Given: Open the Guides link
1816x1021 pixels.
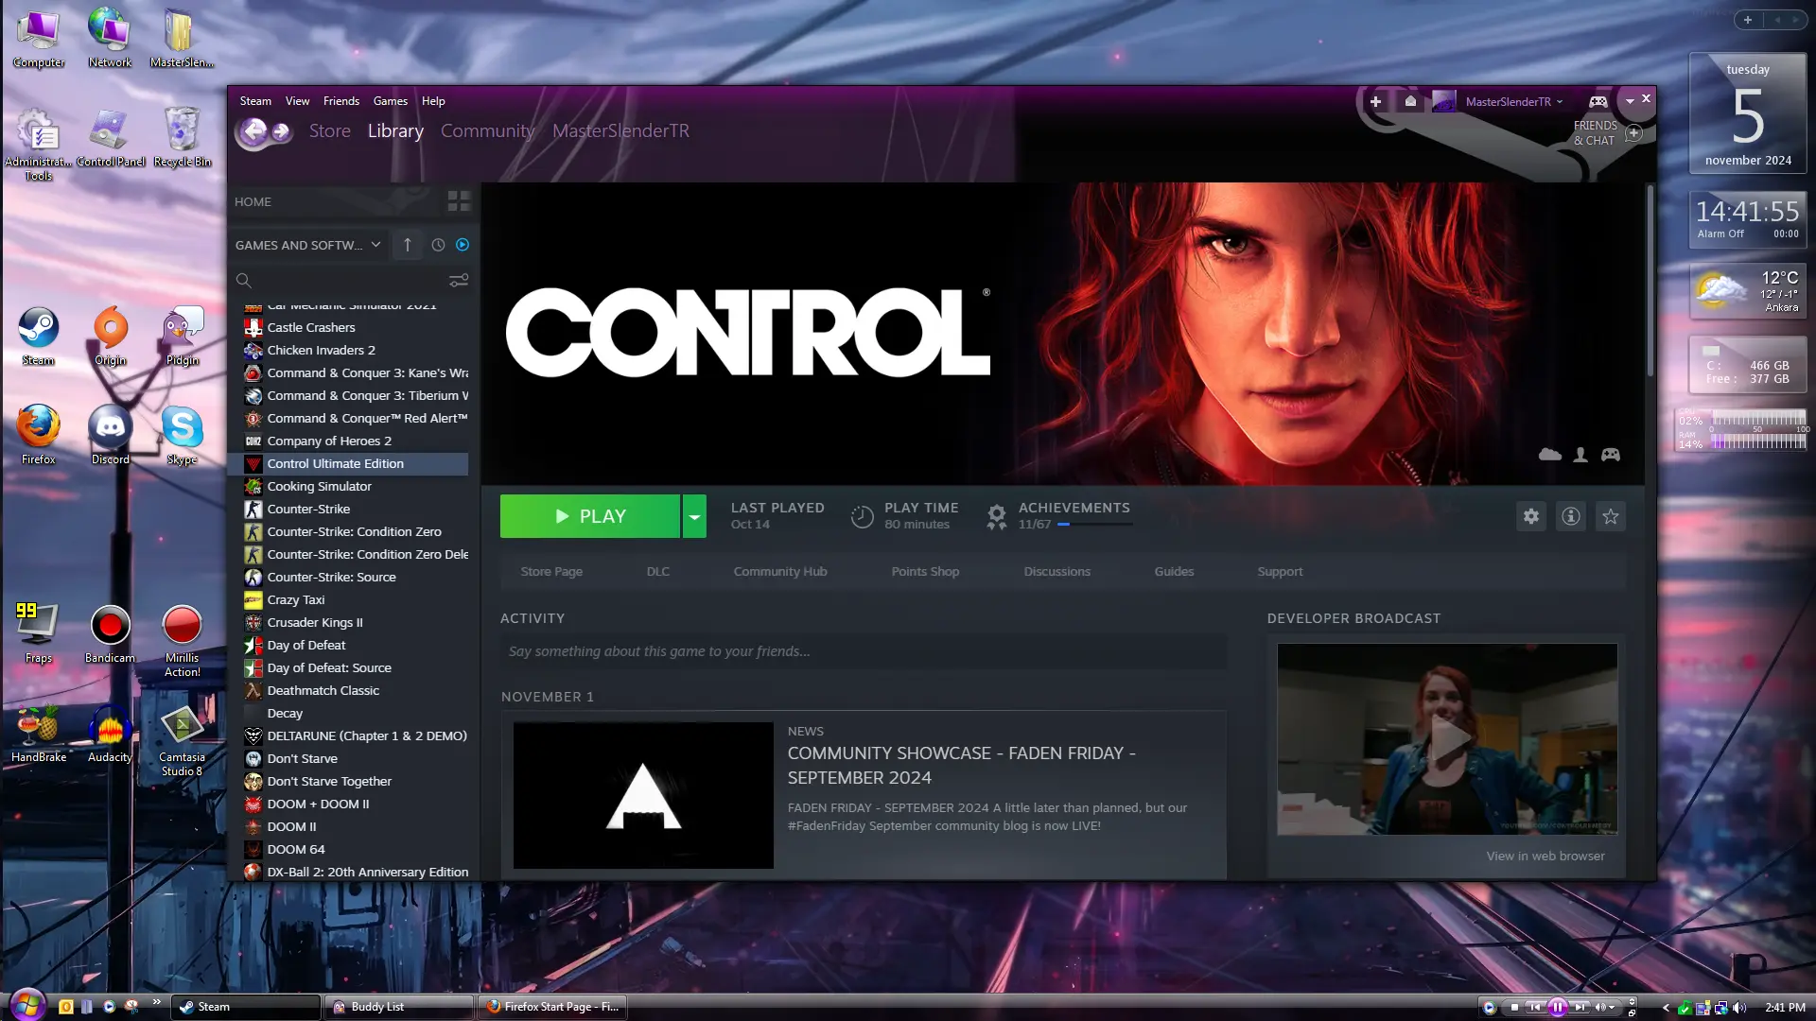Looking at the screenshot, I should click(1174, 572).
